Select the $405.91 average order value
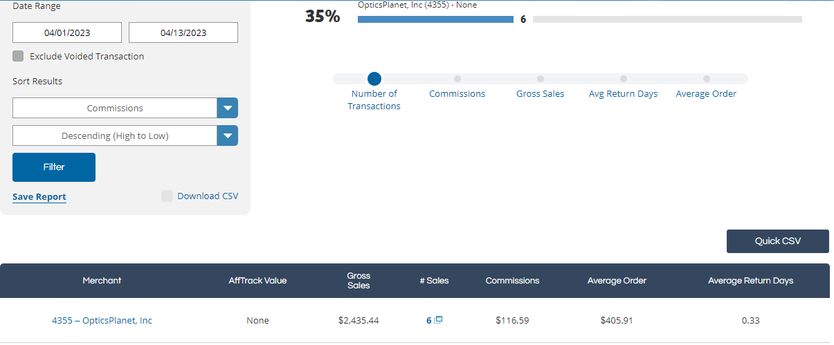This screenshot has width=834, height=345. click(x=617, y=320)
